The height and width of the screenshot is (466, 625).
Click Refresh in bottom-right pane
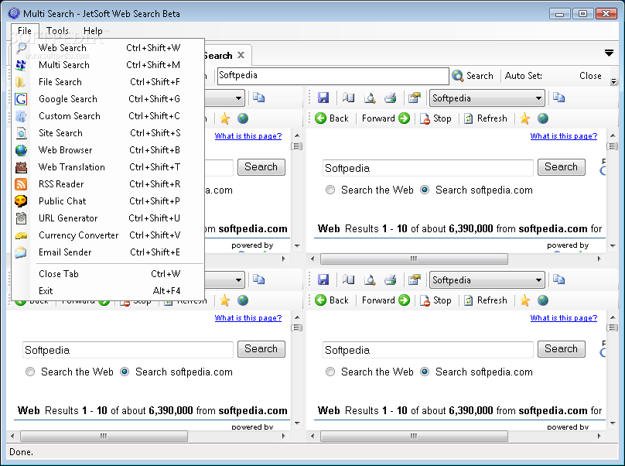pyautogui.click(x=486, y=300)
